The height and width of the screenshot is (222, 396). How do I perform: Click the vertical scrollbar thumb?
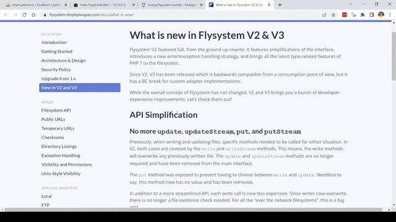point(394,56)
